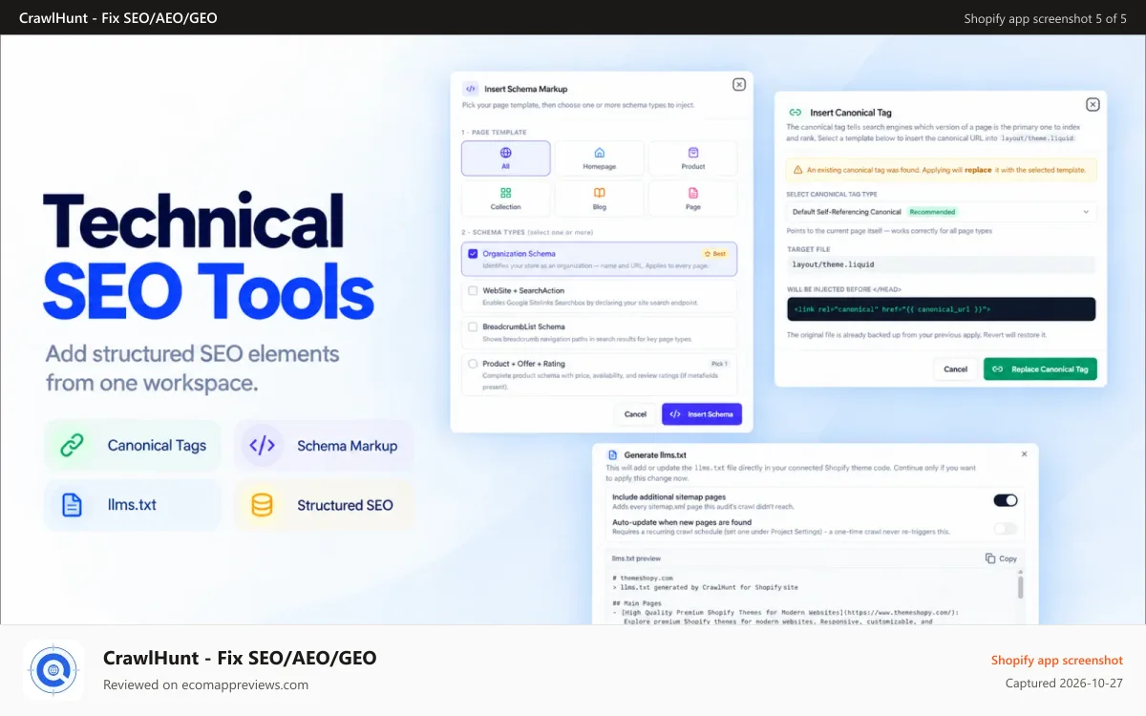Click the "Captured 2026-10-27" text

coord(1064,684)
